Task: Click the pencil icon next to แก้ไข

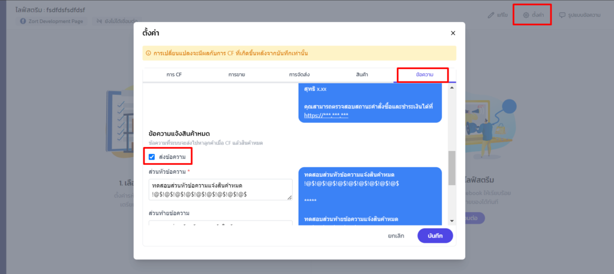Action: point(491,15)
